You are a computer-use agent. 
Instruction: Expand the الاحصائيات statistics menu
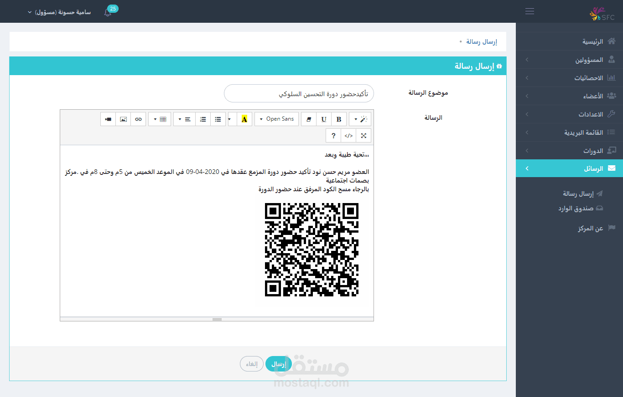[569, 78]
